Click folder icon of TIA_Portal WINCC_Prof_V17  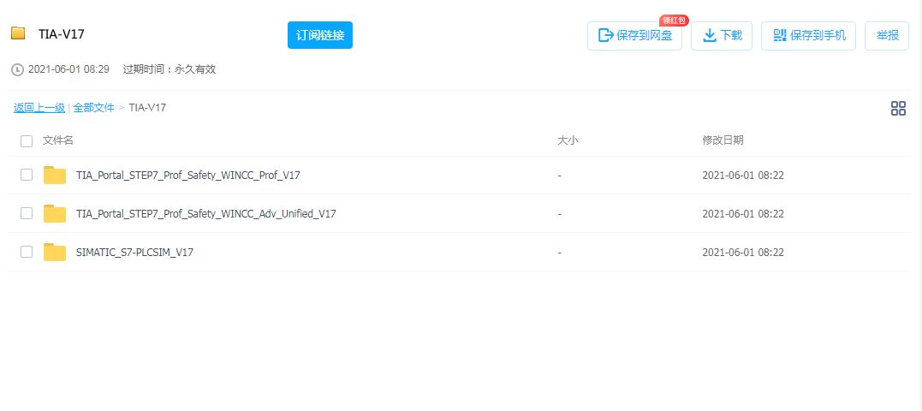pyautogui.click(x=55, y=175)
